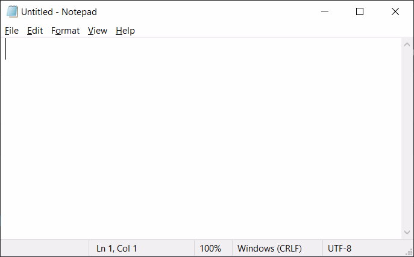The width and height of the screenshot is (414, 257).
Task: Close the Untitled Notepad window
Action: click(x=395, y=11)
